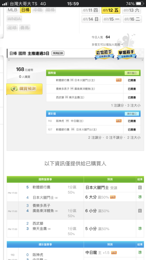Screen dimensions: 146x260
Task: Click VS icon in 養樂多燕子 row
Action: point(72,89)
